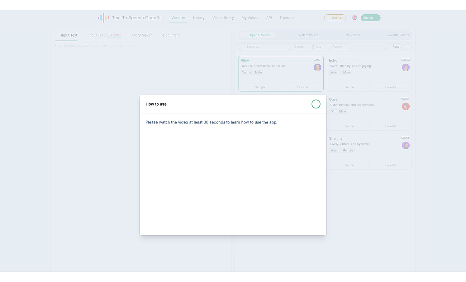The width and height of the screenshot is (466, 282).
Task: Click the "How to use" dialog title
Action: [156, 104]
